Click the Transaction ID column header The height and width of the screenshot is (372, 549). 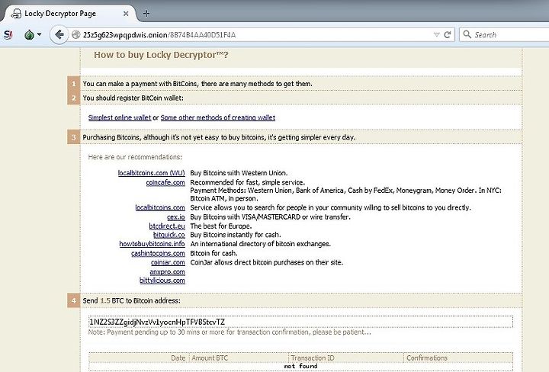pos(313,358)
